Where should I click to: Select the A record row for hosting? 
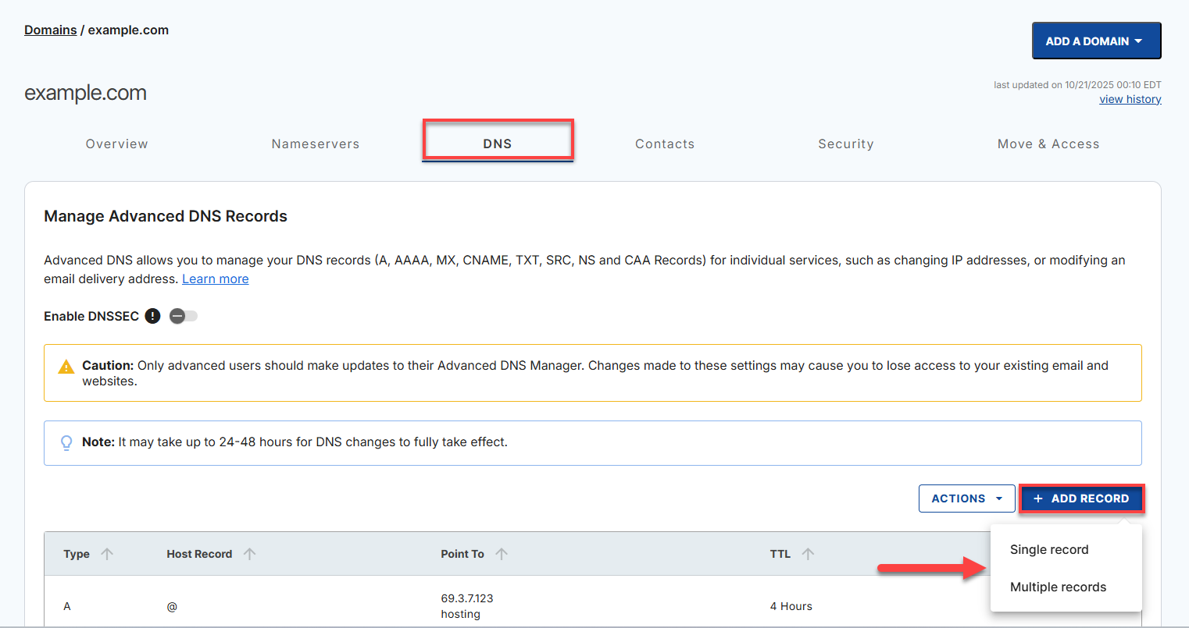(391, 606)
